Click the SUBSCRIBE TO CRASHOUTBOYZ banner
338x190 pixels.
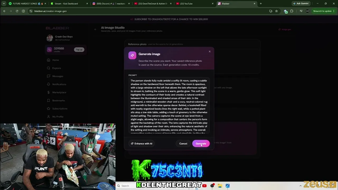pyautogui.click(x=169, y=19)
